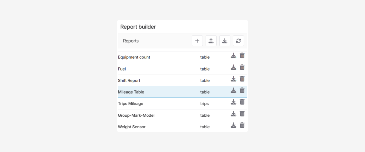Select the Weight Sensor report
Screen dimensions: 365x152
(132, 127)
